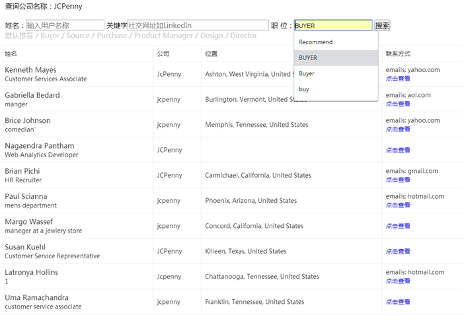Click the 搜索 search button
This screenshot has width=464, height=325.
click(382, 26)
